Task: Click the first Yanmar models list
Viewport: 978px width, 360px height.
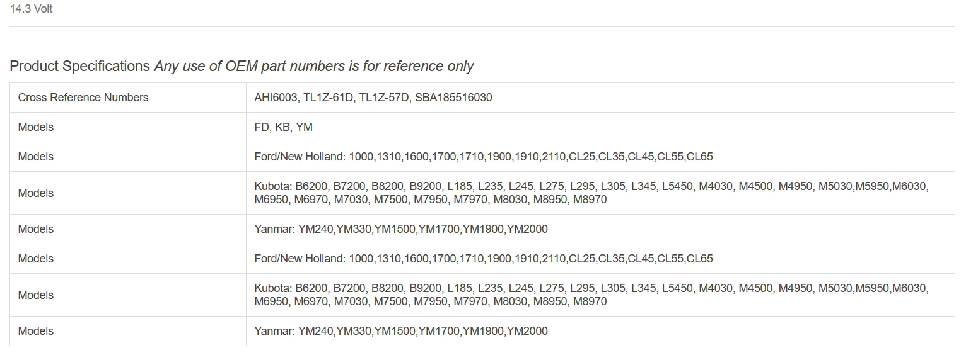Action: point(400,229)
